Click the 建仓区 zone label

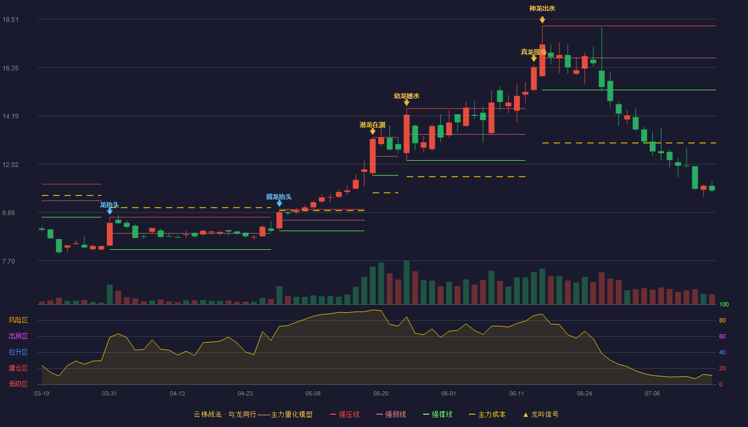(18, 368)
